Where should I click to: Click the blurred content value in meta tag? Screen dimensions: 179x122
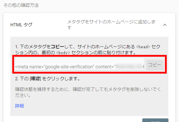click(129, 66)
